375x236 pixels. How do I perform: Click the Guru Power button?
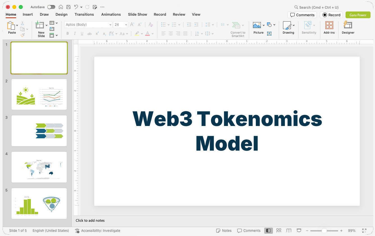(358, 15)
